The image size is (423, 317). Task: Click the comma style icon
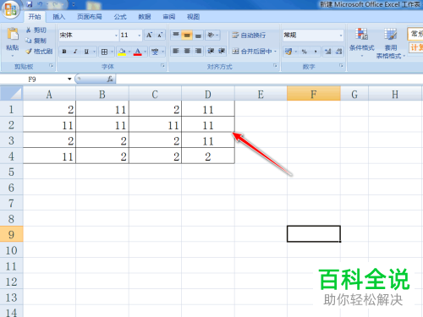316,52
